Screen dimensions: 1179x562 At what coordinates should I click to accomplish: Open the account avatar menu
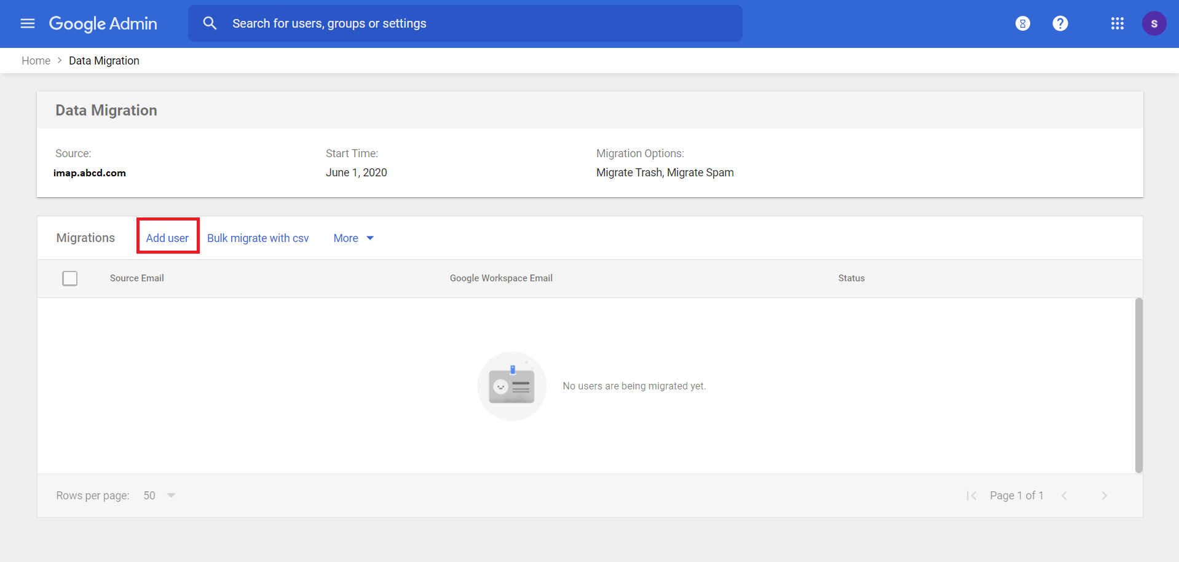pos(1154,23)
